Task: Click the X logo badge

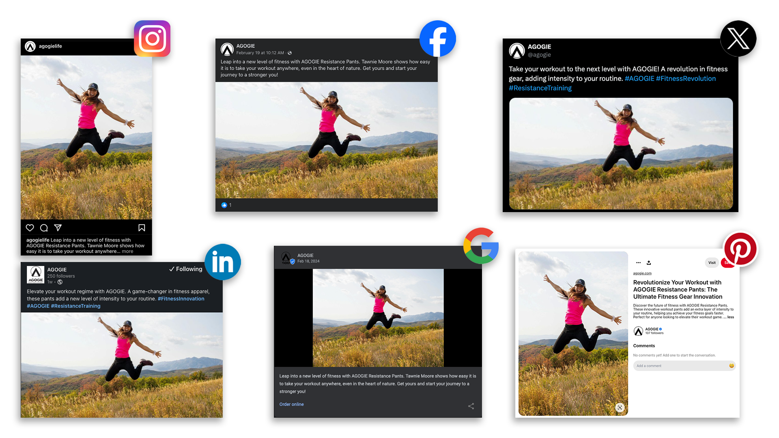Action: coord(738,39)
